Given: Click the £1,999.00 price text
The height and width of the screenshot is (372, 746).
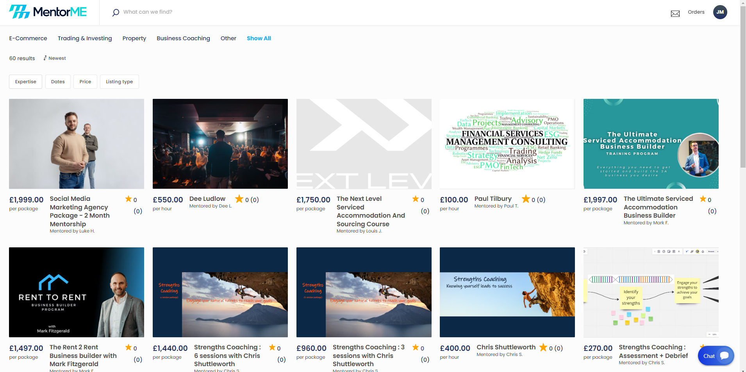Looking at the screenshot, I should pyautogui.click(x=26, y=200).
